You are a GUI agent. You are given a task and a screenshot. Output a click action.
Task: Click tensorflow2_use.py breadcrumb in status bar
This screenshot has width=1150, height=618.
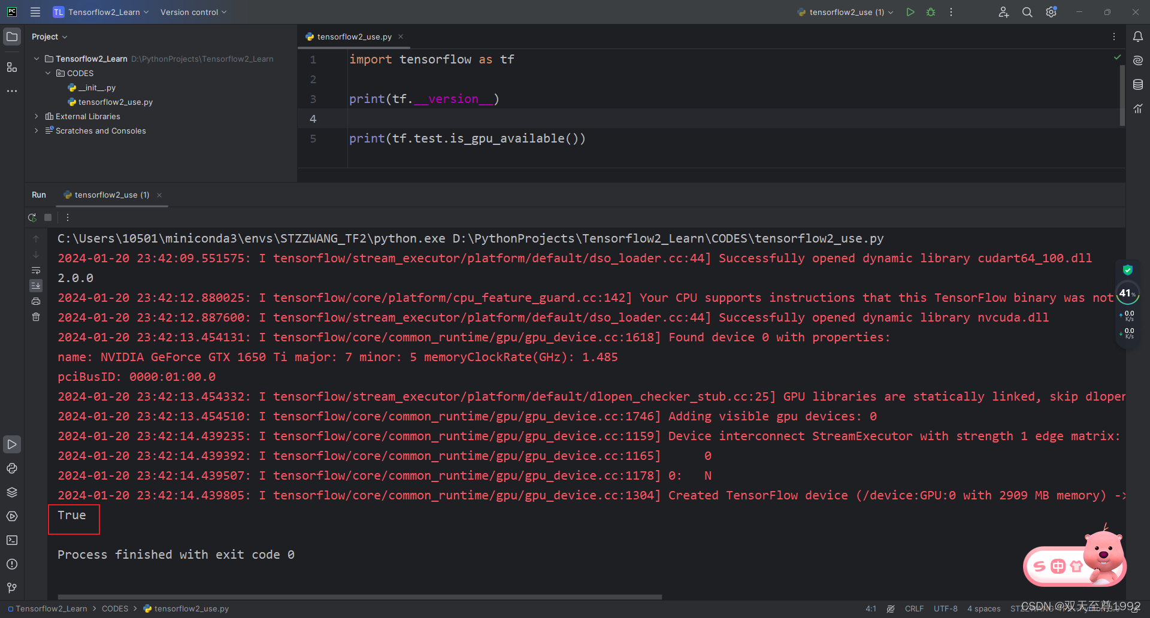click(x=186, y=608)
